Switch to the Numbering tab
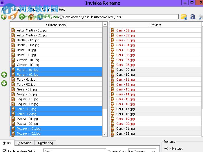The width and height of the screenshot is (203, 152). click(46, 143)
